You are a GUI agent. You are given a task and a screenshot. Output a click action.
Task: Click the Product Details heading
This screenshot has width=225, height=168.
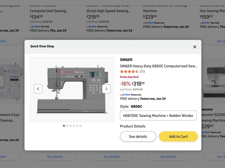point(132,126)
